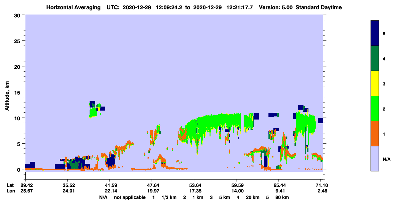Click the orange color bar segment 1
Image resolution: width=403 pixels, height=206 pixels.
375,133
